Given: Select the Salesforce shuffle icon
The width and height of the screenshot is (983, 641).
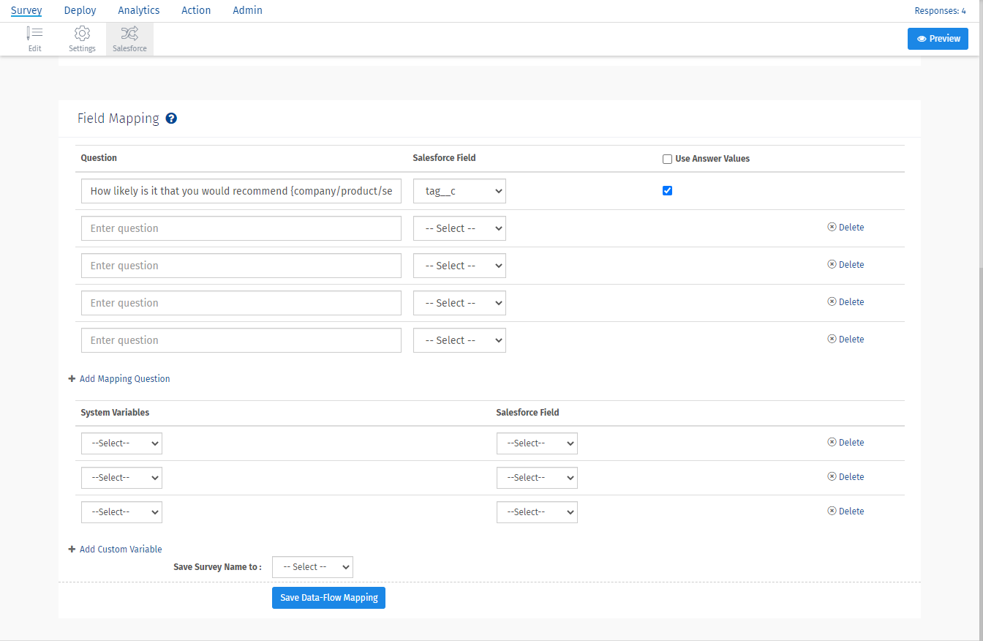Looking at the screenshot, I should [129, 34].
